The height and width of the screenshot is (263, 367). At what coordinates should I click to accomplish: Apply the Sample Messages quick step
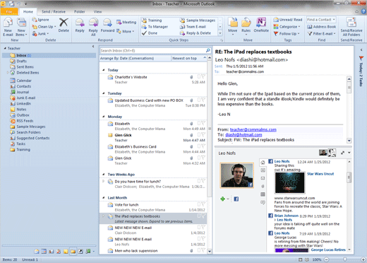[198, 21]
